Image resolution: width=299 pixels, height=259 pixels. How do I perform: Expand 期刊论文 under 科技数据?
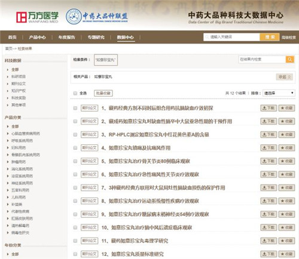pyautogui.click(x=19, y=84)
